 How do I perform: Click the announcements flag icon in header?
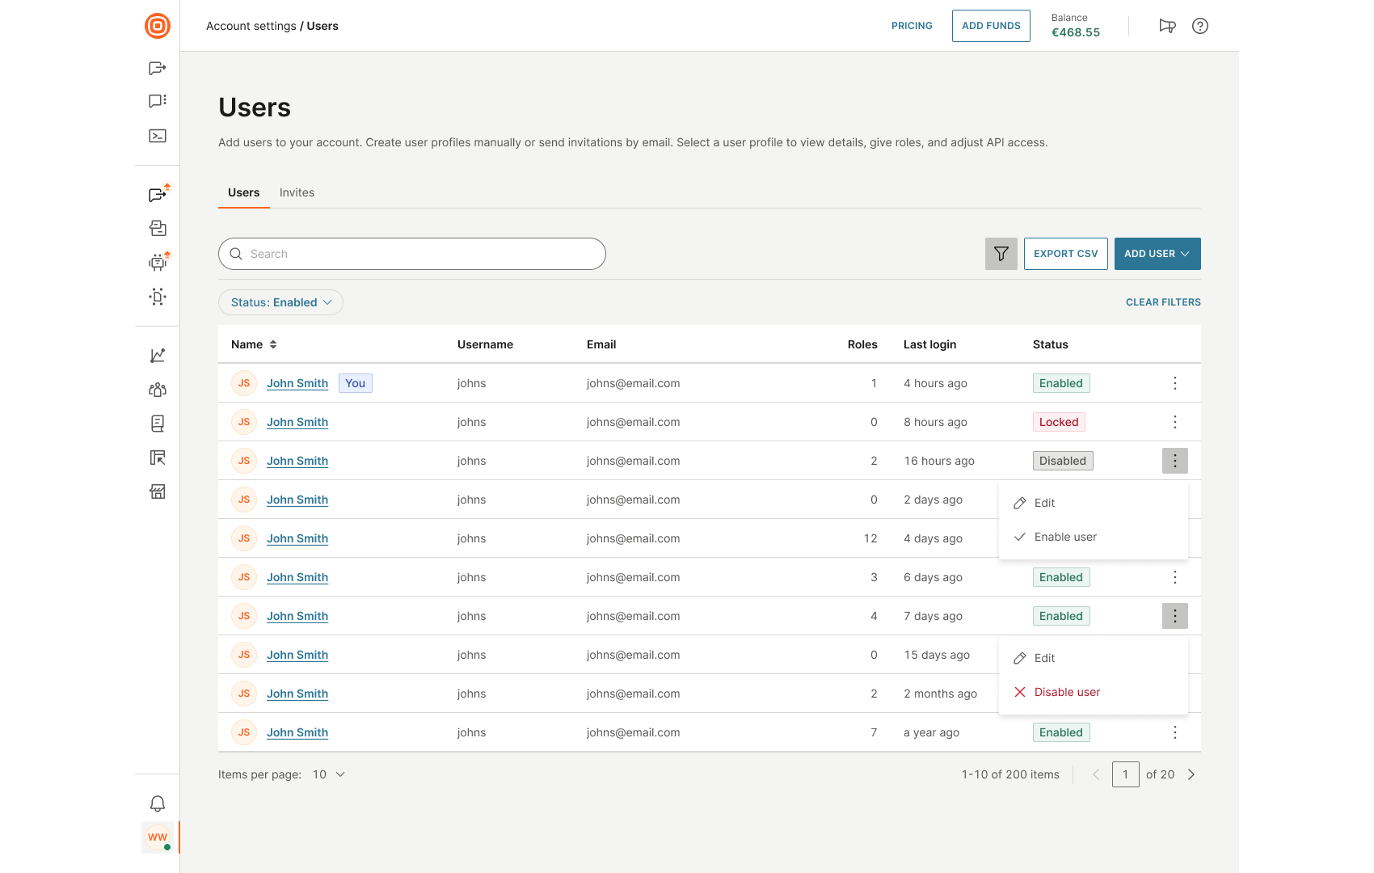point(1167,26)
